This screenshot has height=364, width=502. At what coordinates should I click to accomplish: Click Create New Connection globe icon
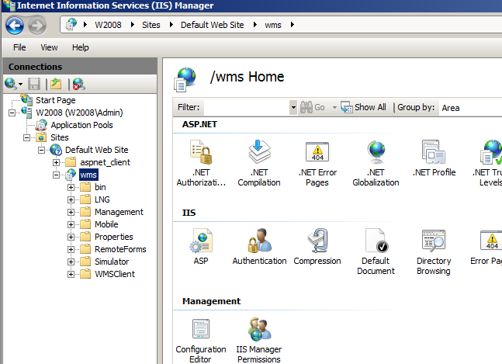(x=11, y=84)
